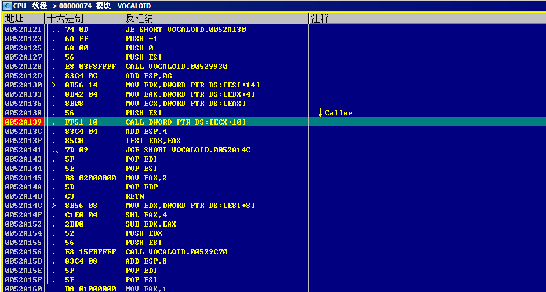Select address 0052A15F row

23,279
